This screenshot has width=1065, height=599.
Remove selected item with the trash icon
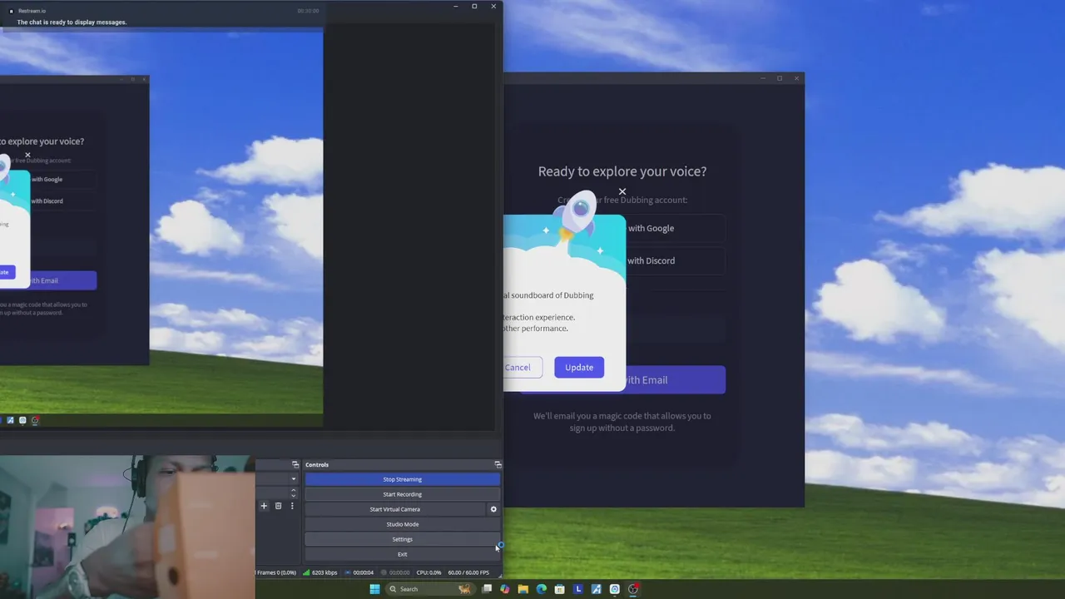click(278, 506)
